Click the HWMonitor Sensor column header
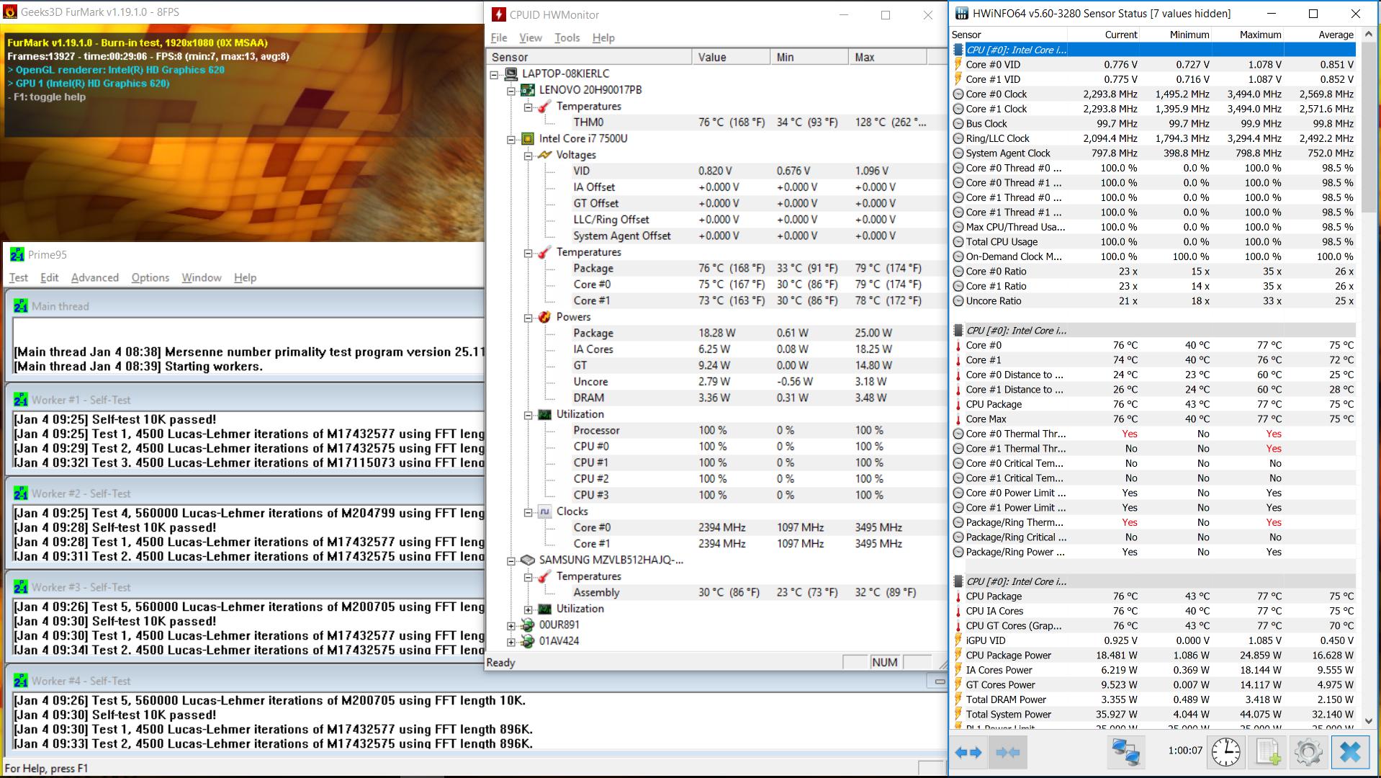Image resolution: width=1381 pixels, height=778 pixels. [589, 57]
